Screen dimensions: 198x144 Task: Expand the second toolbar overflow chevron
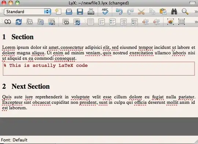(196, 22)
